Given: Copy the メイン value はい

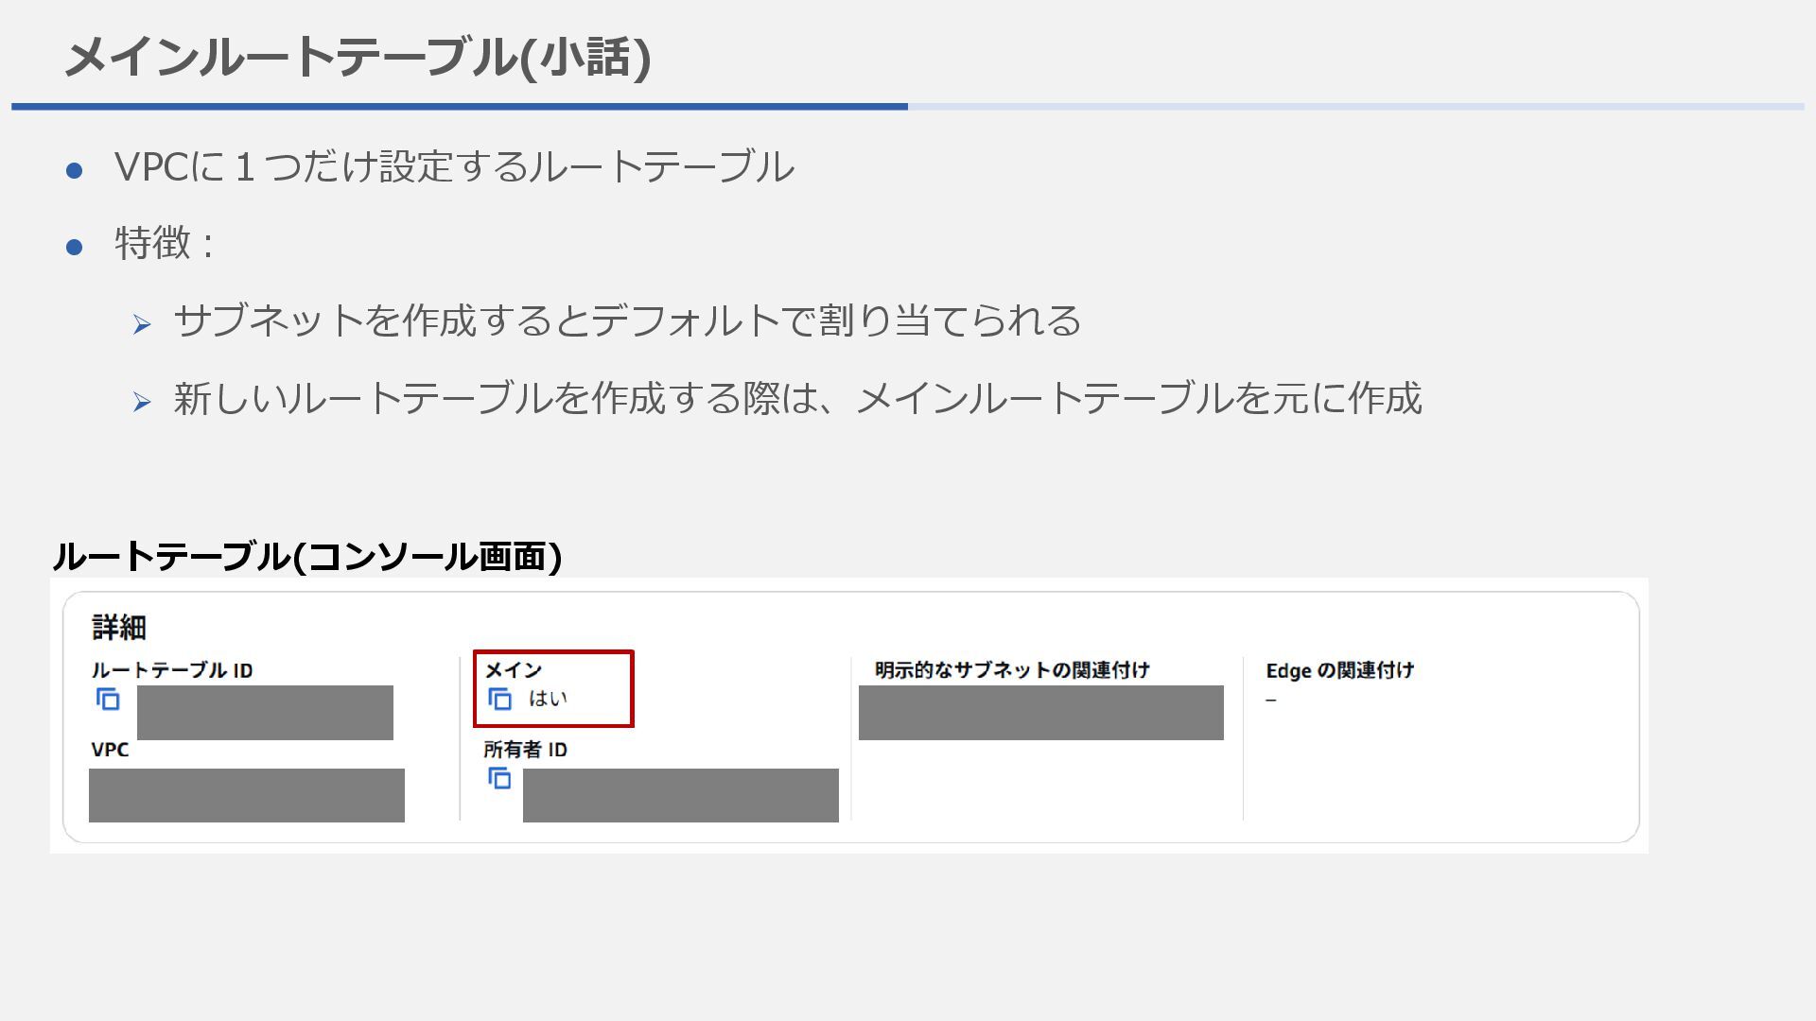Looking at the screenshot, I should point(499,699).
